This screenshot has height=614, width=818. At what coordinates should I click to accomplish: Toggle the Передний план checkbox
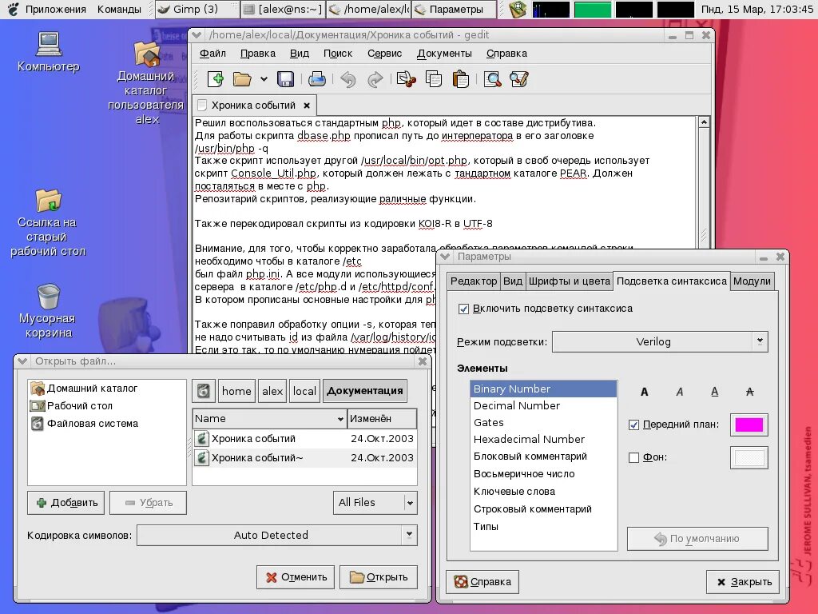pyautogui.click(x=633, y=425)
